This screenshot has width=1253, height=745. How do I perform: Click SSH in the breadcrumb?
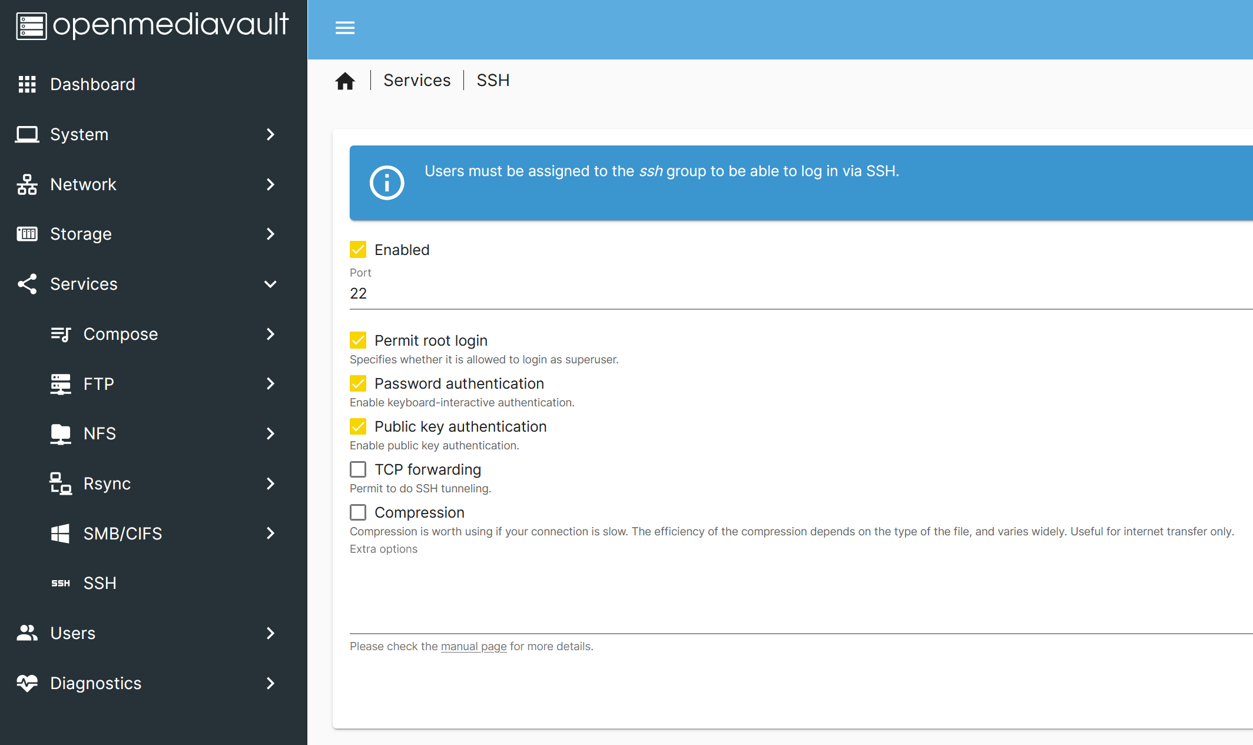(x=493, y=80)
